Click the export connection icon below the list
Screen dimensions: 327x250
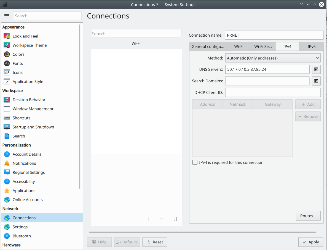pos(175,219)
